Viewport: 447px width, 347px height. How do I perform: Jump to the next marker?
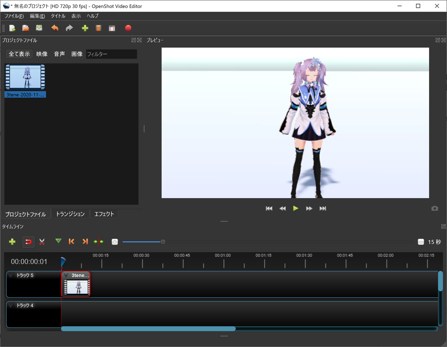click(x=85, y=242)
